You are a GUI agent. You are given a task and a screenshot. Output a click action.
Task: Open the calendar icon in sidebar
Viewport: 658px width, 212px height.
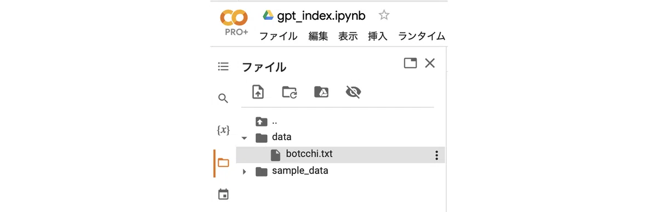click(x=223, y=194)
